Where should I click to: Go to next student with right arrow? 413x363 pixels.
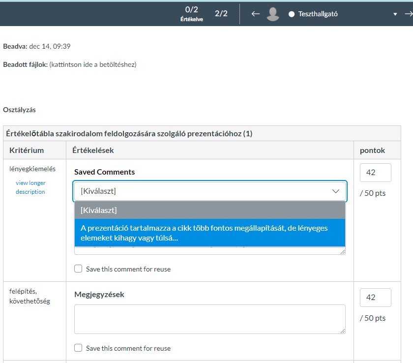point(409,14)
